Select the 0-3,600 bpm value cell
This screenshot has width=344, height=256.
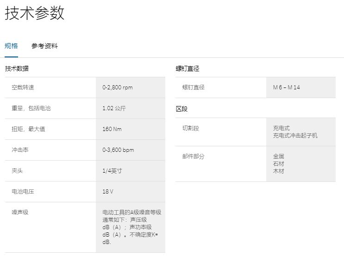point(118,150)
